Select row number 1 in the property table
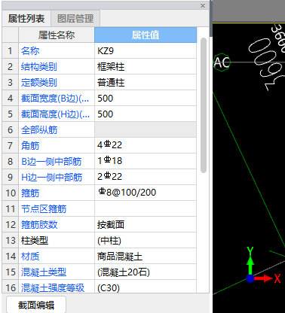The width and height of the screenshot is (285, 313). [x=10, y=51]
